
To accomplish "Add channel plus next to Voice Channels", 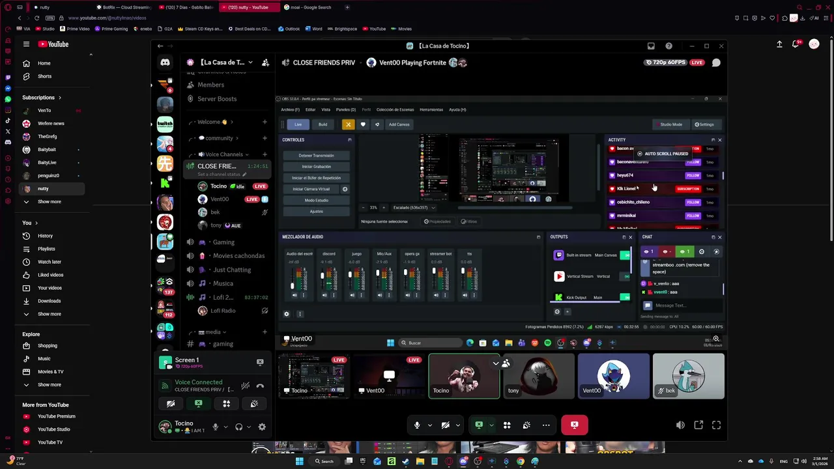I will 265,154.
